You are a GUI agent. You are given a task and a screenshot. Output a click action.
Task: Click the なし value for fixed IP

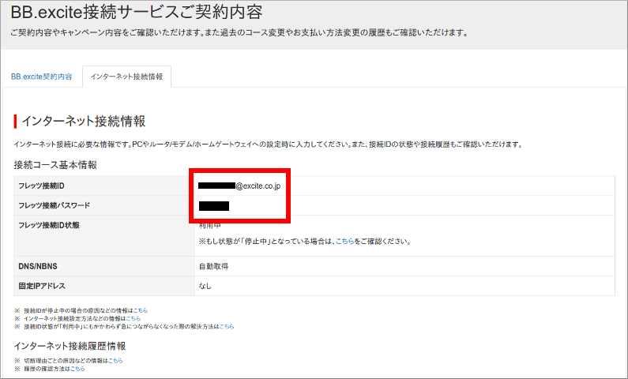(x=205, y=286)
